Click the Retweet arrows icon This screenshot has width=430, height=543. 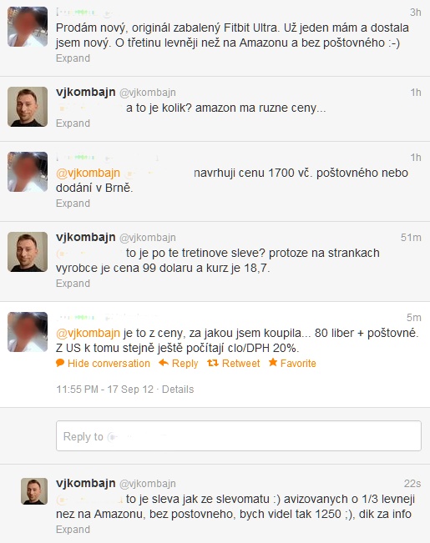(213, 363)
